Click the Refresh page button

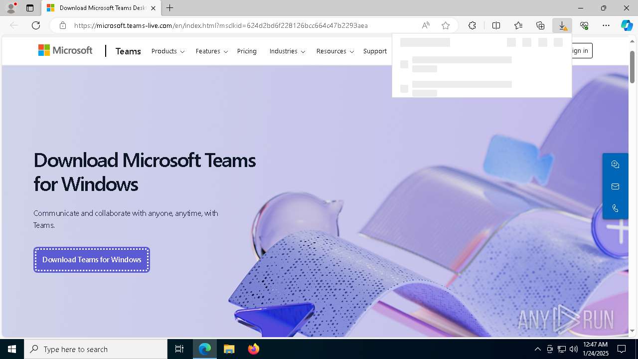[36, 25]
